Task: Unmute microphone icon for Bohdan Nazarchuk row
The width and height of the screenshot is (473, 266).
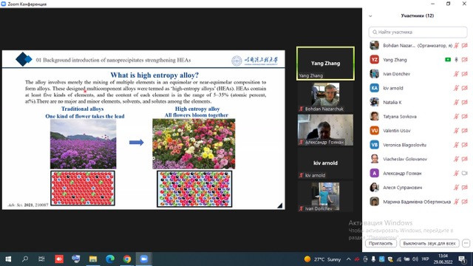Action: [457, 46]
